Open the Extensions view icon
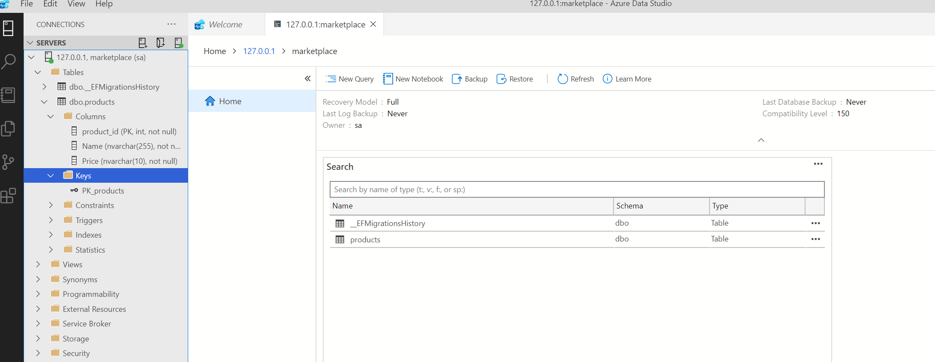This screenshot has height=362, width=935. (x=8, y=196)
